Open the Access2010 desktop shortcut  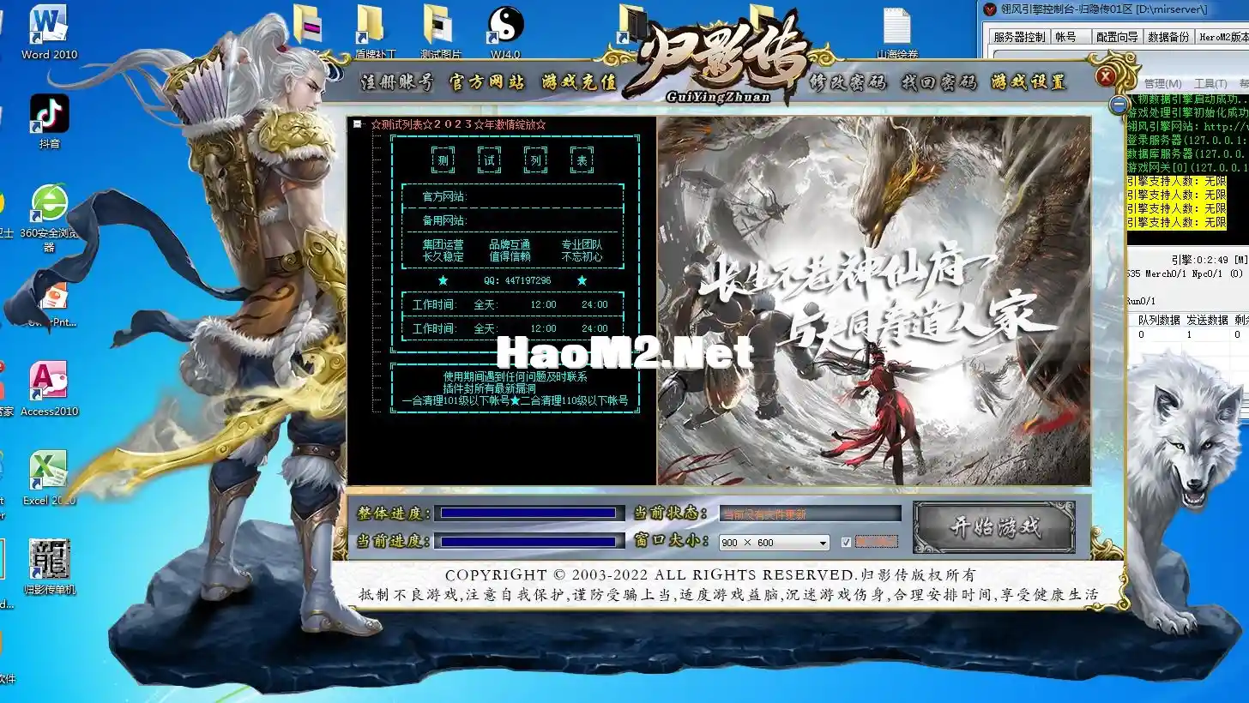coord(49,388)
